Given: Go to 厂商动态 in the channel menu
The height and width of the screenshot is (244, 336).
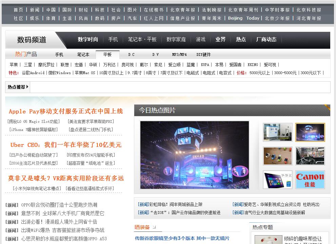Looking at the screenshot, I should (266, 40).
